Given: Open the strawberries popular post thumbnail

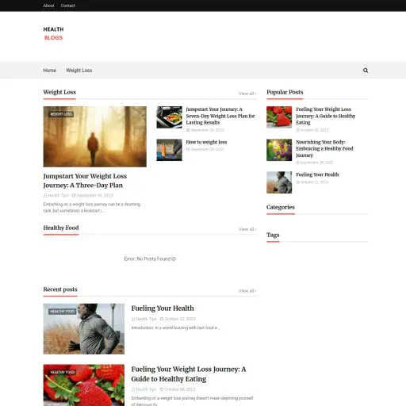Looking at the screenshot, I should tap(279, 117).
